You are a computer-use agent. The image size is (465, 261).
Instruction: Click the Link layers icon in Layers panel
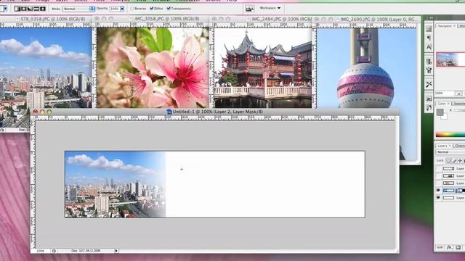tap(440, 247)
